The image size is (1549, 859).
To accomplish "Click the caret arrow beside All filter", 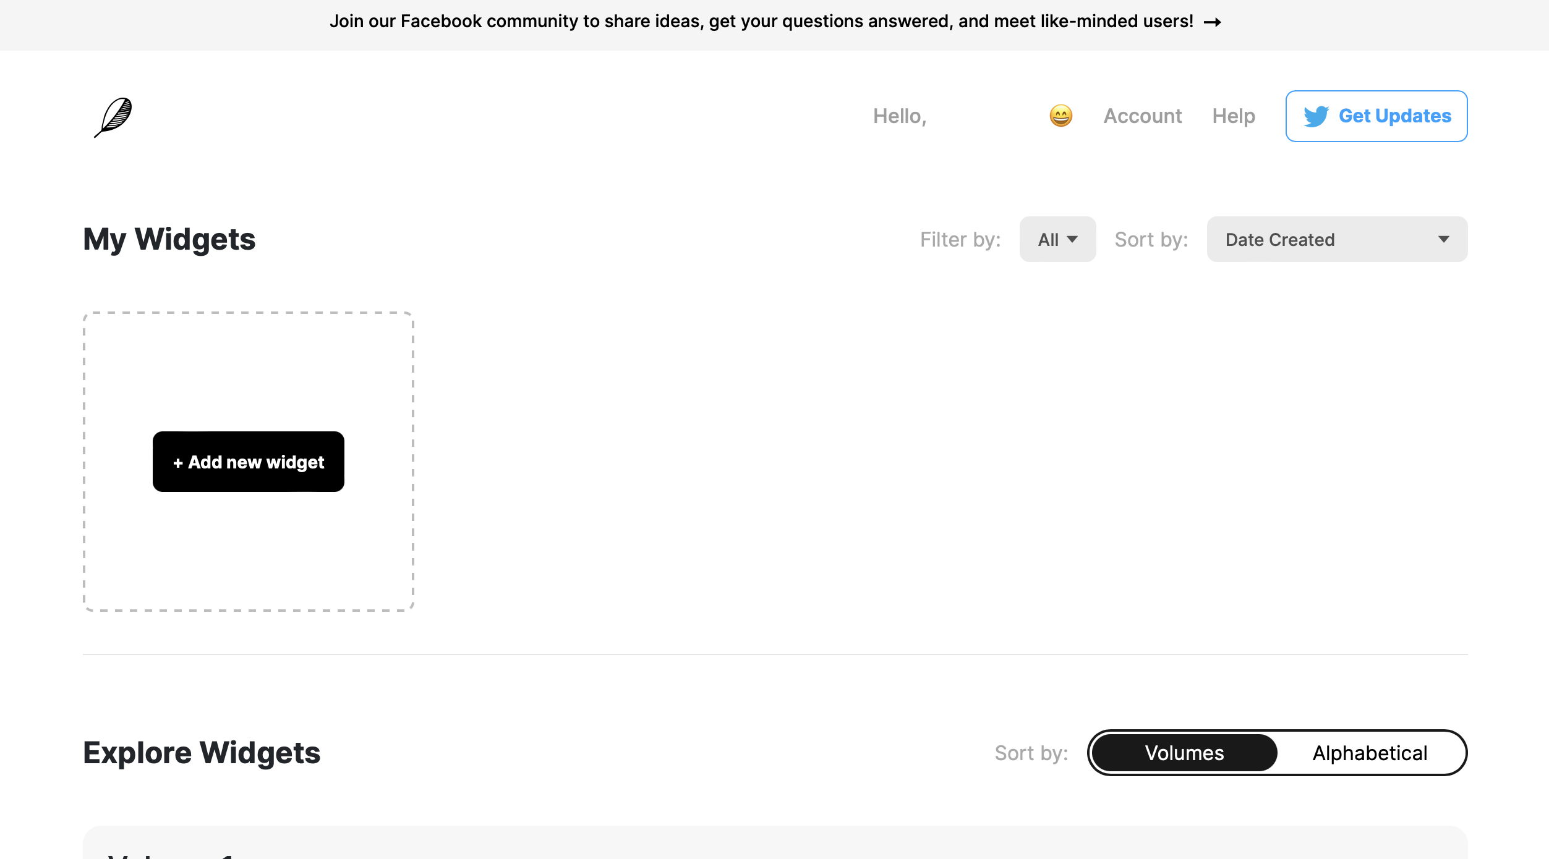I will click(1072, 239).
